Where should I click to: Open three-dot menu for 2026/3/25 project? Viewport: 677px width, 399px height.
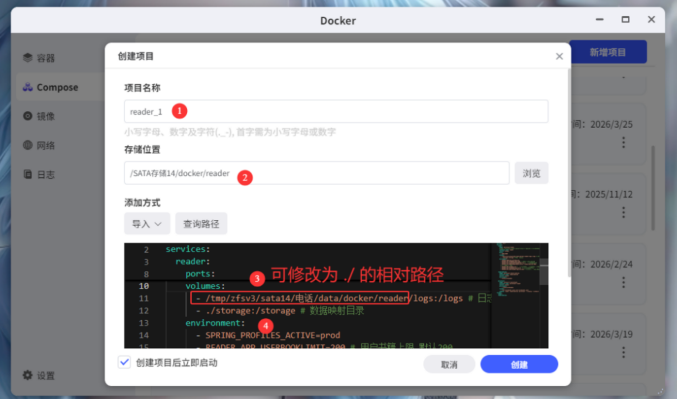623,142
